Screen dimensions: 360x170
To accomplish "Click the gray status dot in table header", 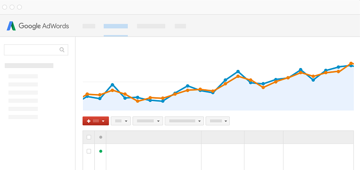I will 100,137.
